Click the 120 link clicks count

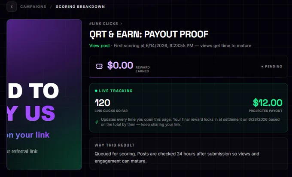(x=103, y=103)
